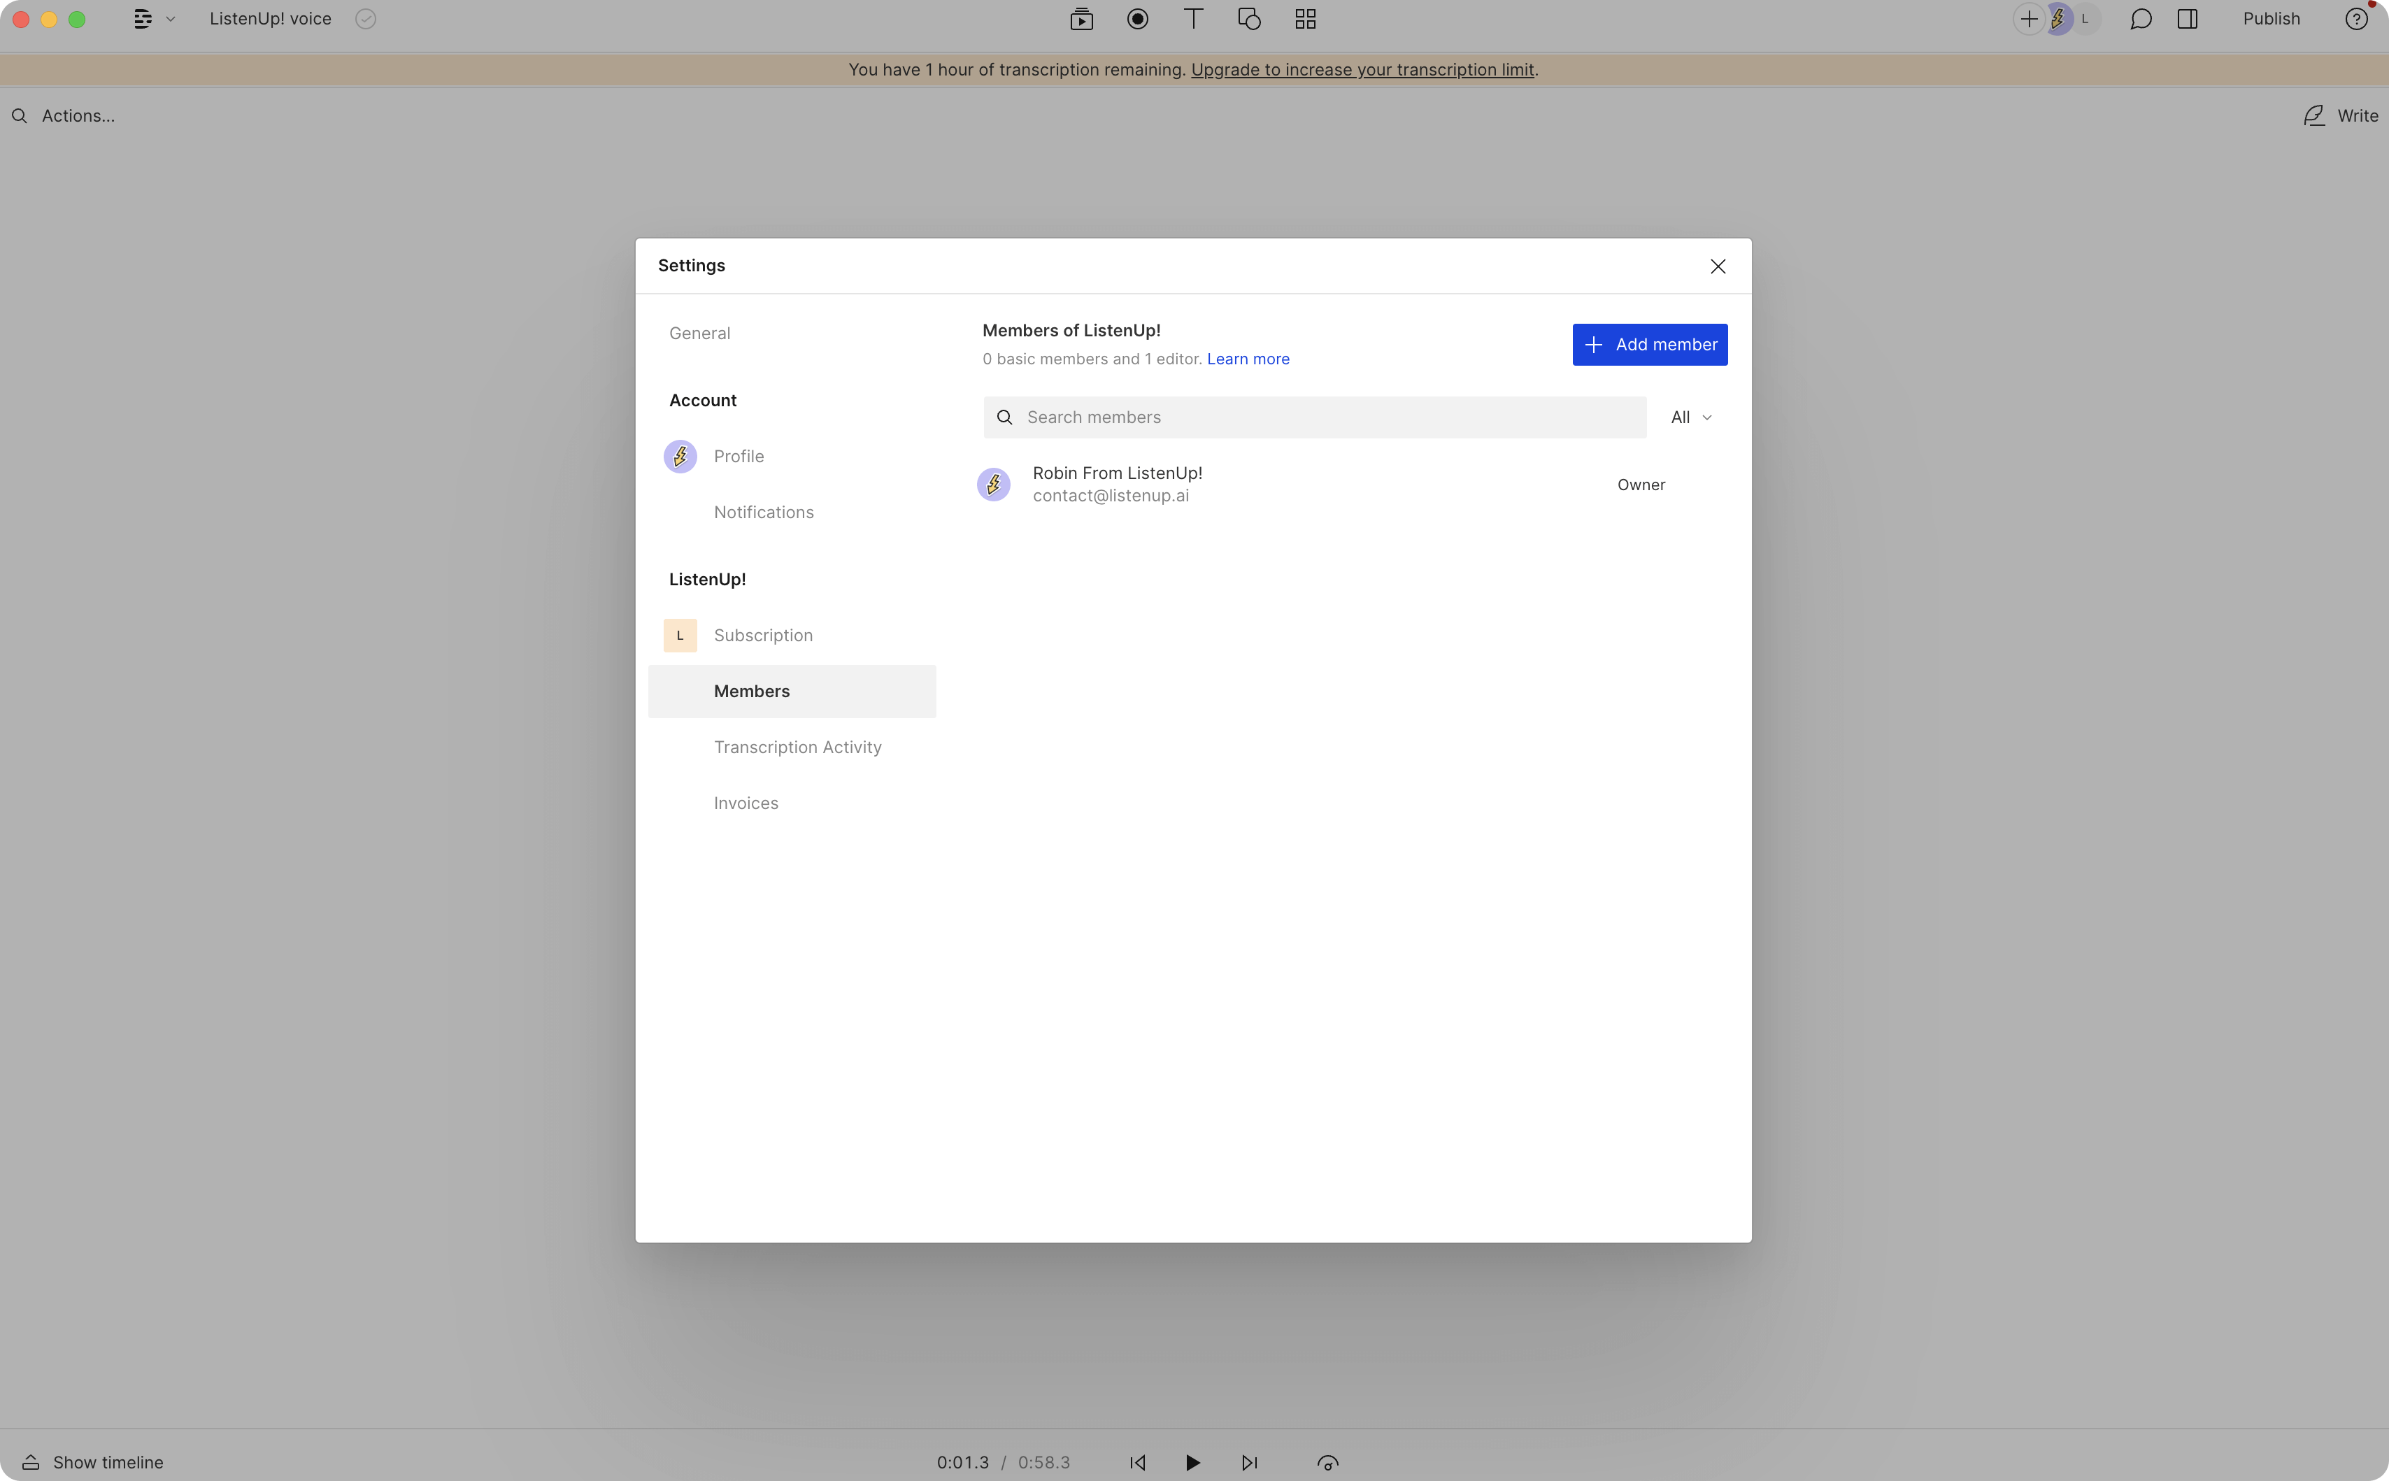Follow the Learn more link
The image size is (2389, 1481).
point(1248,359)
